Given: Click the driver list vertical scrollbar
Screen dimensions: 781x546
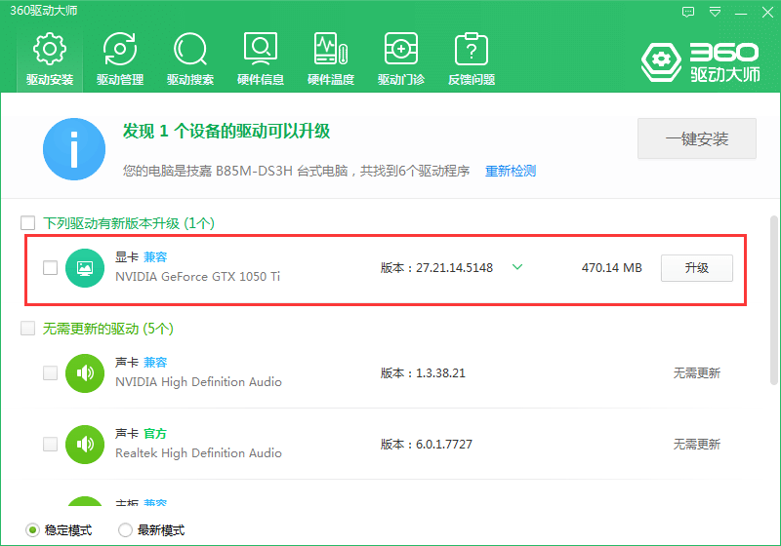Looking at the screenshot, I should 773,300.
